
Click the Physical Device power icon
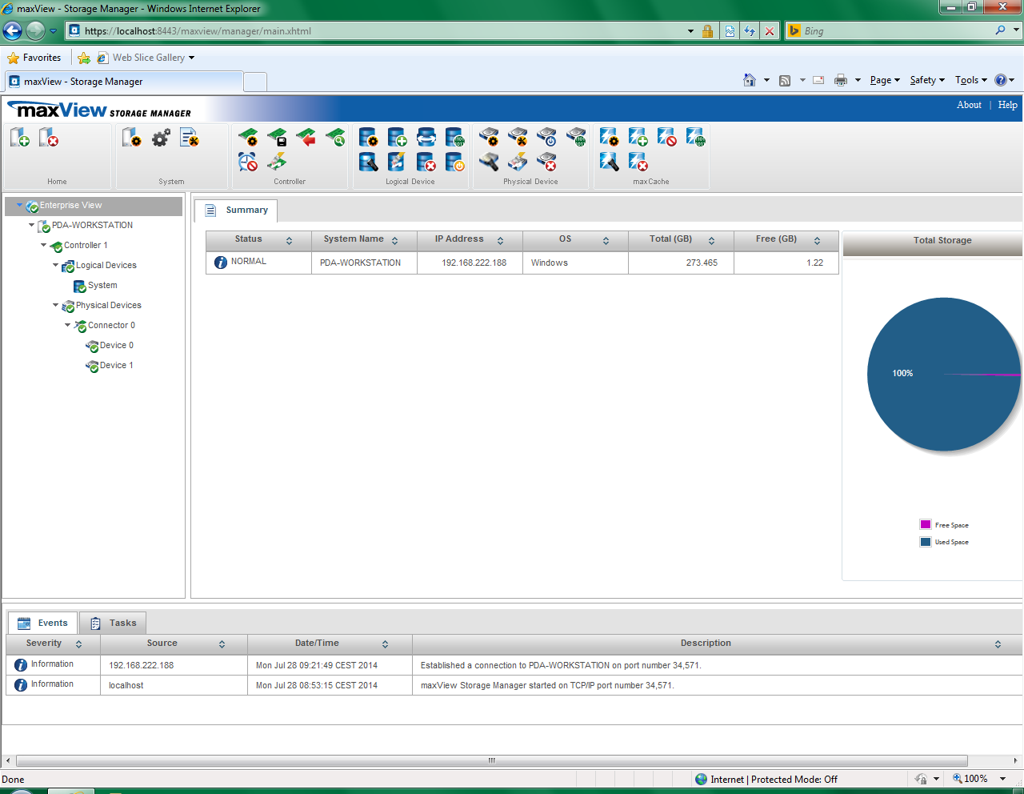point(547,138)
